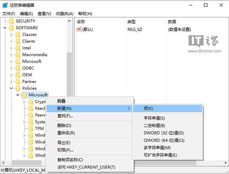Choose 导出(E) in the context menu

[x=90, y=142]
